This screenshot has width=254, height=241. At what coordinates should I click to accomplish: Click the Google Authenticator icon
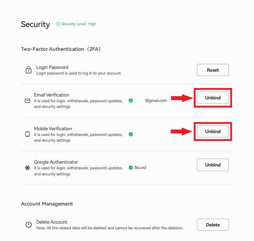[x=28, y=168]
